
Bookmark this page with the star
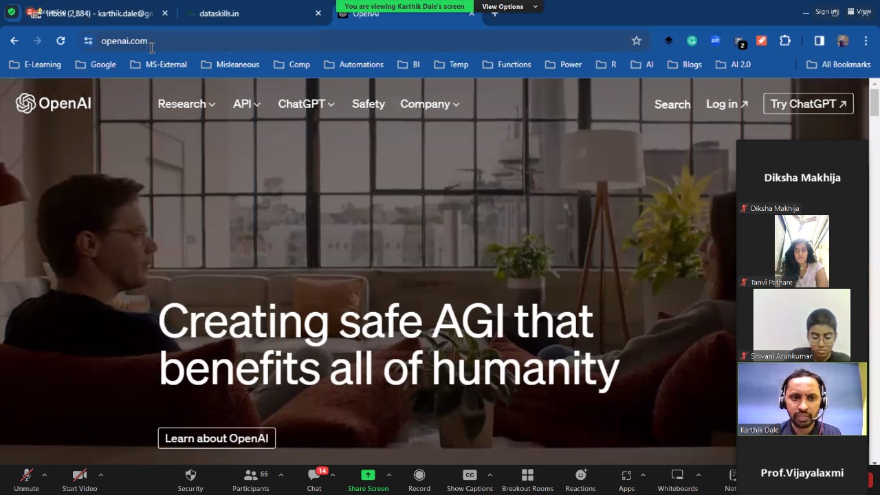tap(637, 41)
